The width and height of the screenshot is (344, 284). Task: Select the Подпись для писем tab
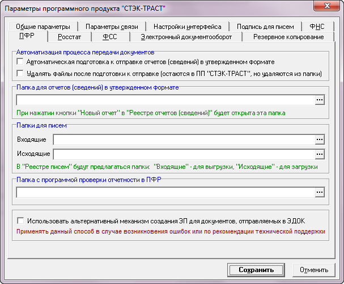point(265,27)
